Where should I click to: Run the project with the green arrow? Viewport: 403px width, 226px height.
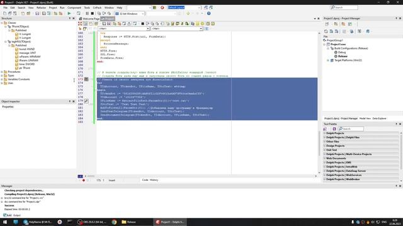pos(69,13)
